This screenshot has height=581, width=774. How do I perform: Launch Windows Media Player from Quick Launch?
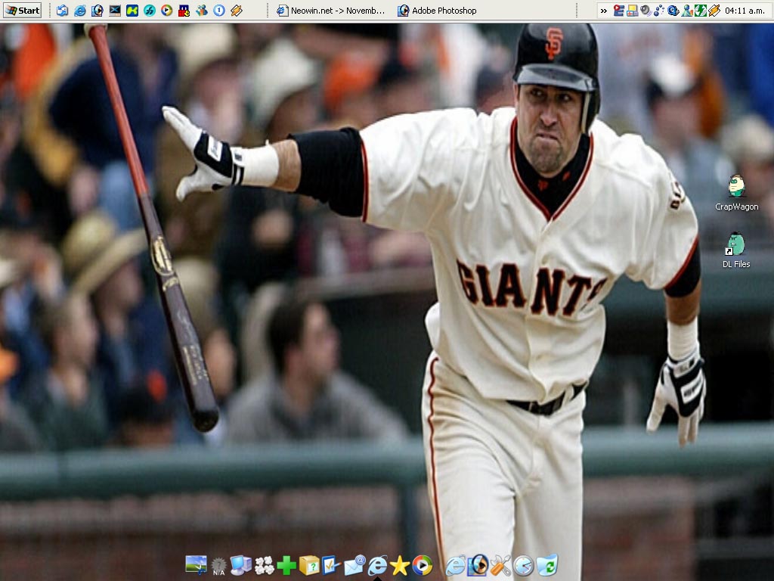click(167, 11)
